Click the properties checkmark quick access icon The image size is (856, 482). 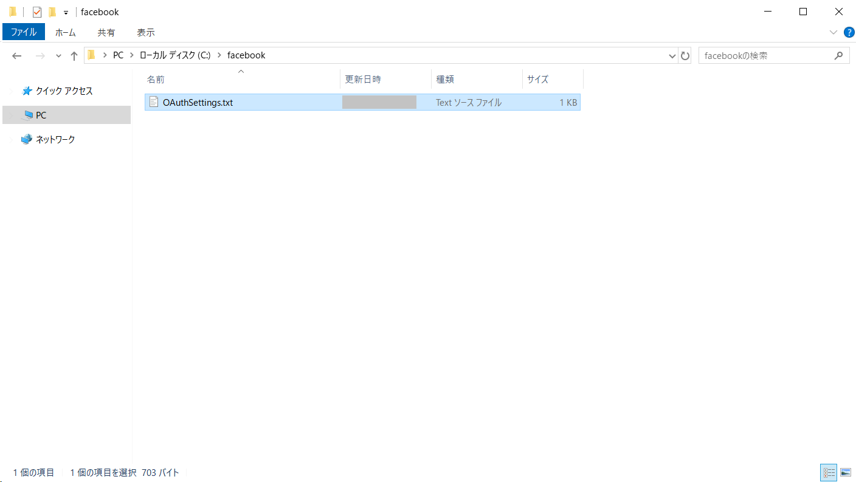pyautogui.click(x=37, y=12)
